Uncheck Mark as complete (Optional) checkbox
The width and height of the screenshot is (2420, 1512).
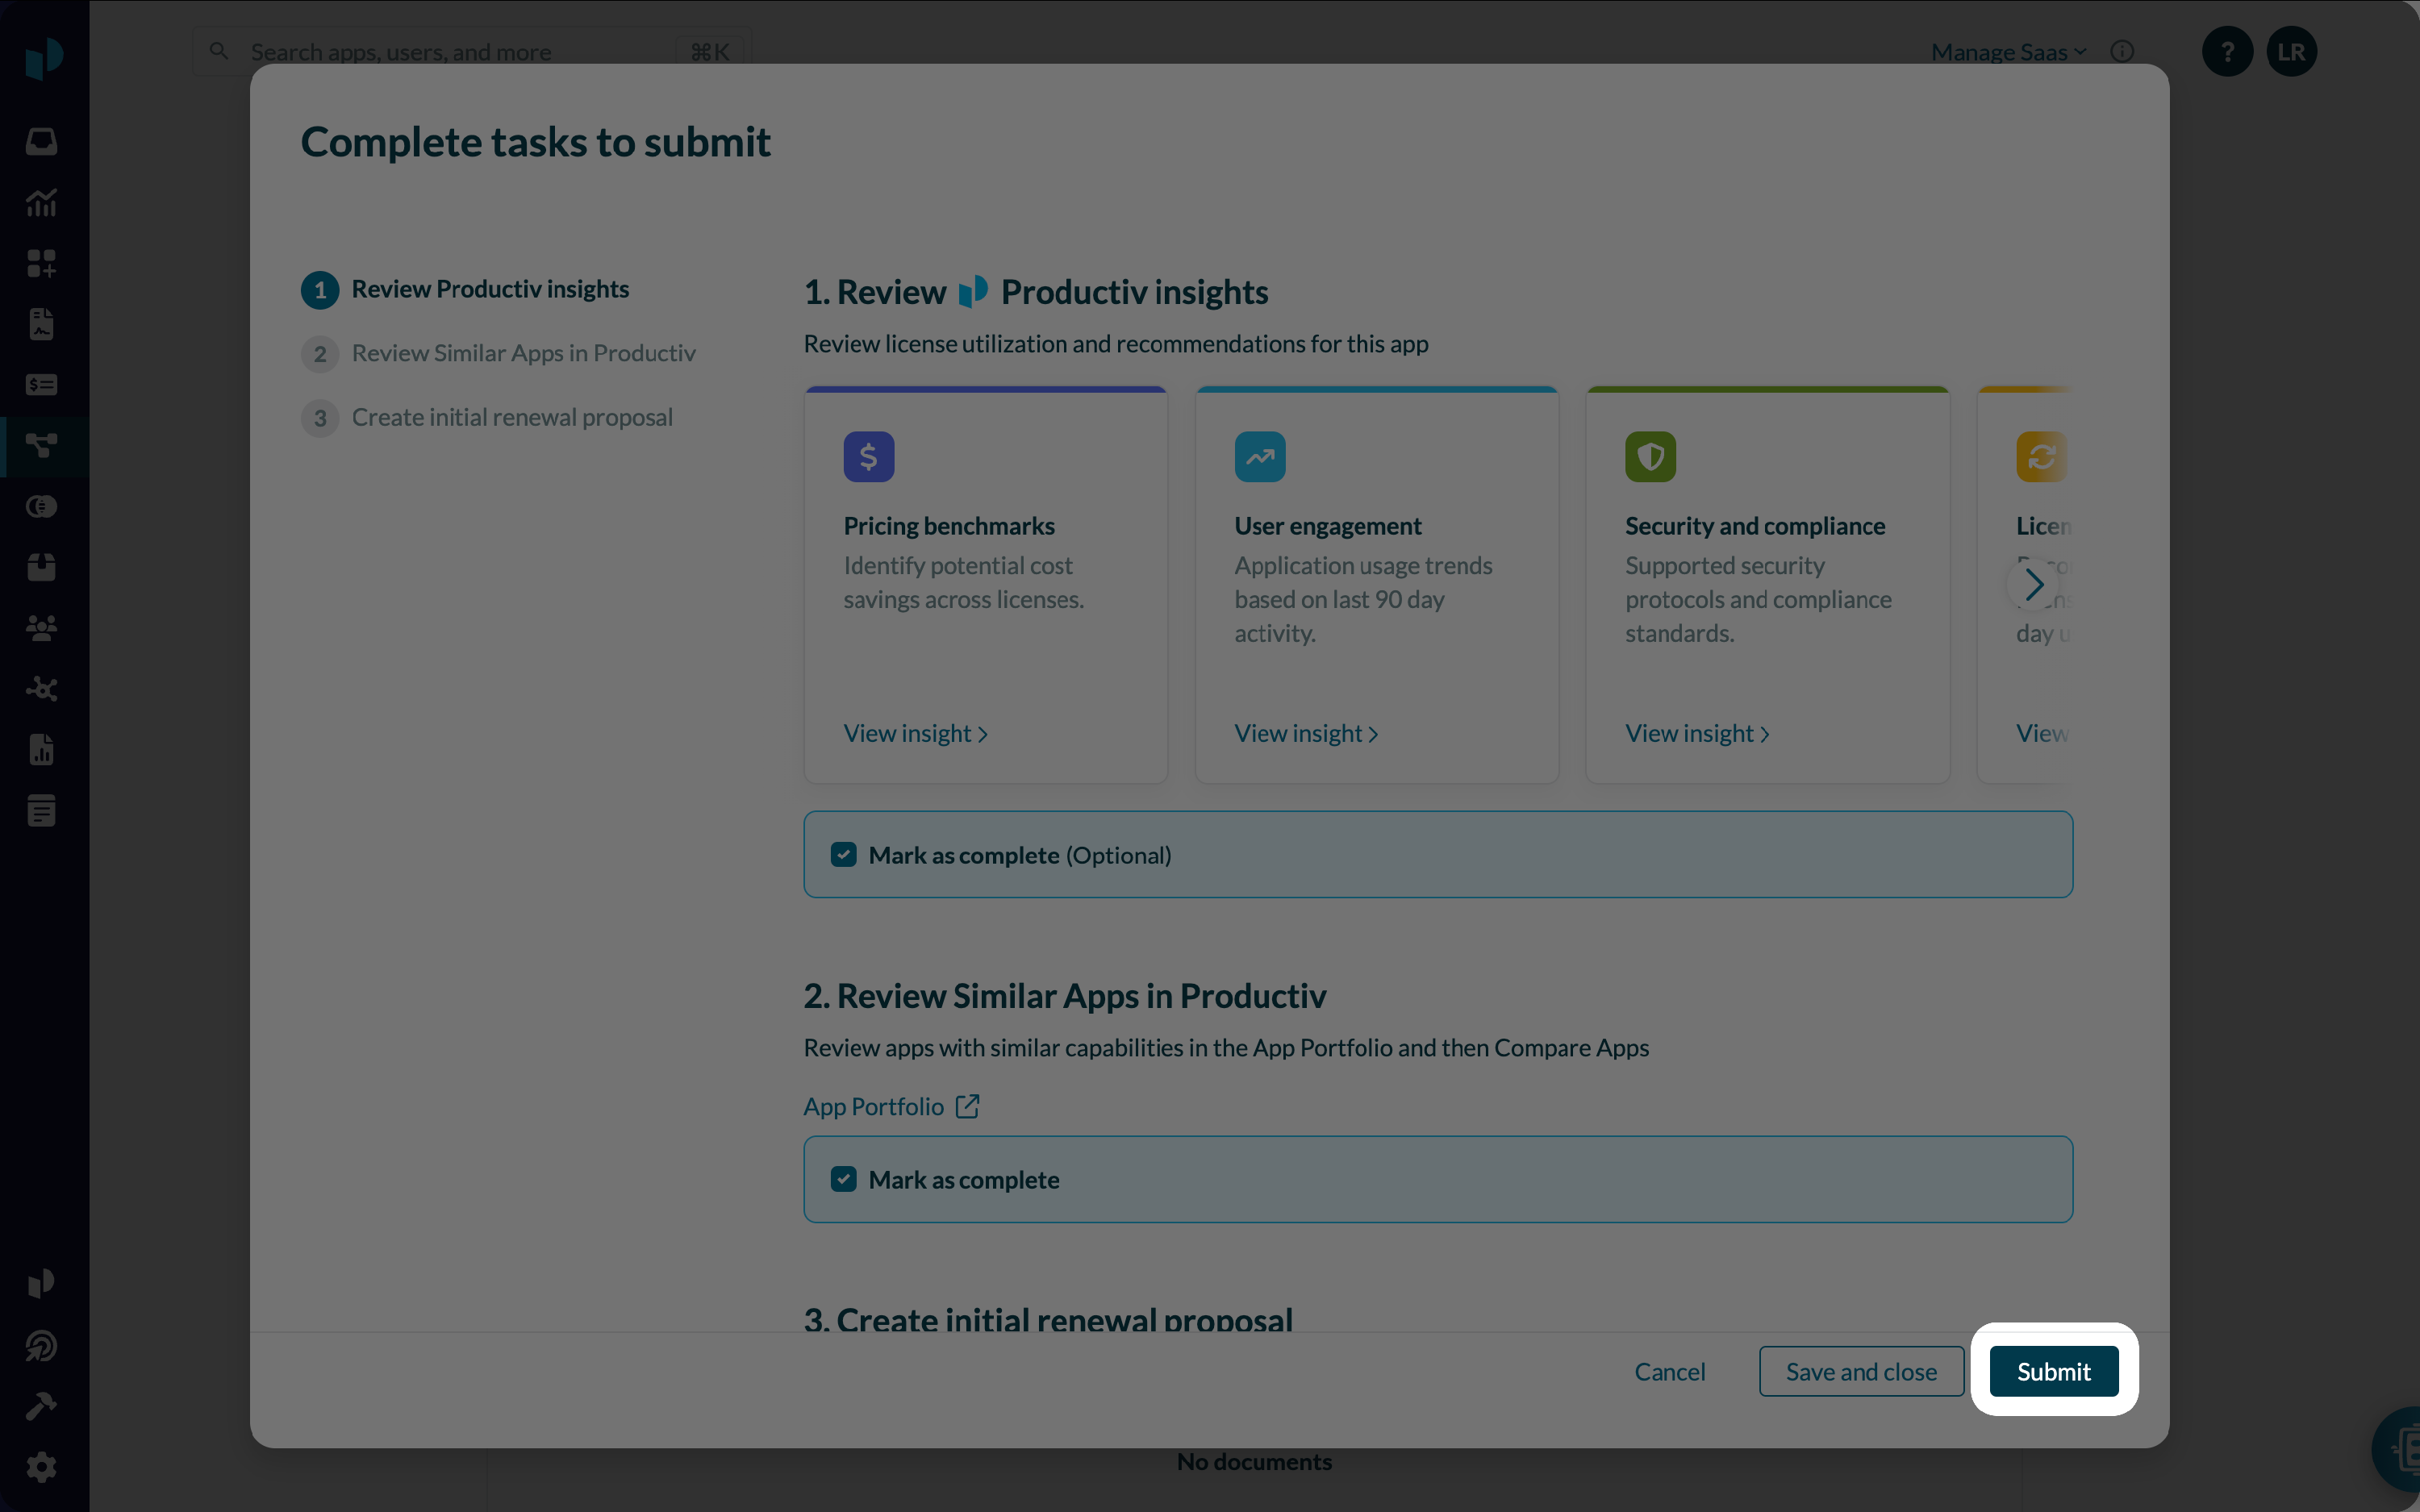pyautogui.click(x=843, y=855)
